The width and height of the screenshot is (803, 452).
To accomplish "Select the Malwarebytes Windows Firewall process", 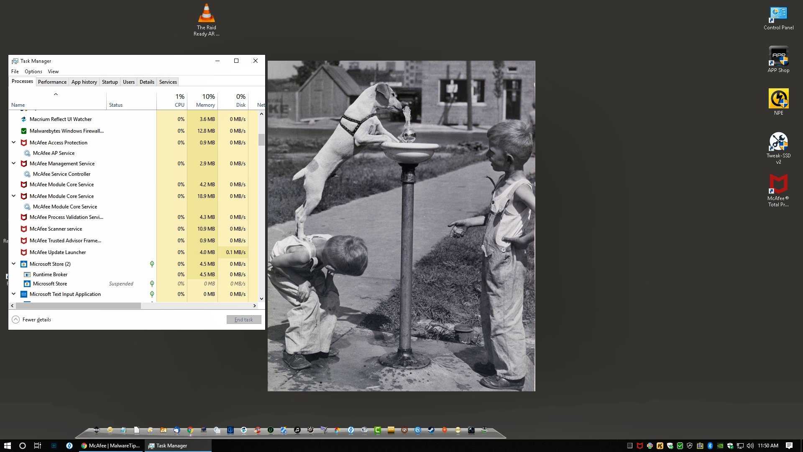I will 66,131.
